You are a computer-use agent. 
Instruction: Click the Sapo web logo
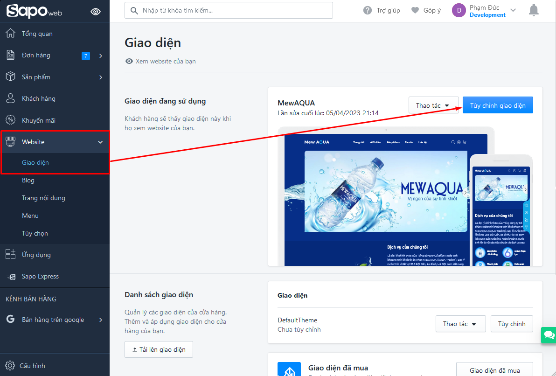pos(34,11)
